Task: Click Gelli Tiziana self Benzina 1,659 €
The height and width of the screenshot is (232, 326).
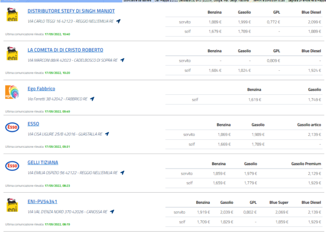Action: tap(219, 183)
